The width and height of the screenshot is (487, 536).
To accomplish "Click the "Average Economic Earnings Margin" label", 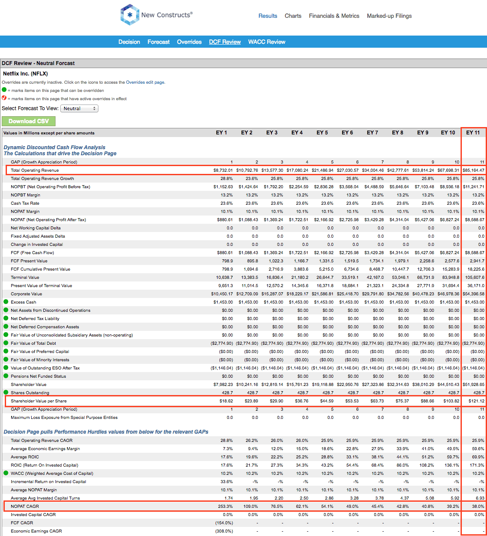I will point(46,449).
